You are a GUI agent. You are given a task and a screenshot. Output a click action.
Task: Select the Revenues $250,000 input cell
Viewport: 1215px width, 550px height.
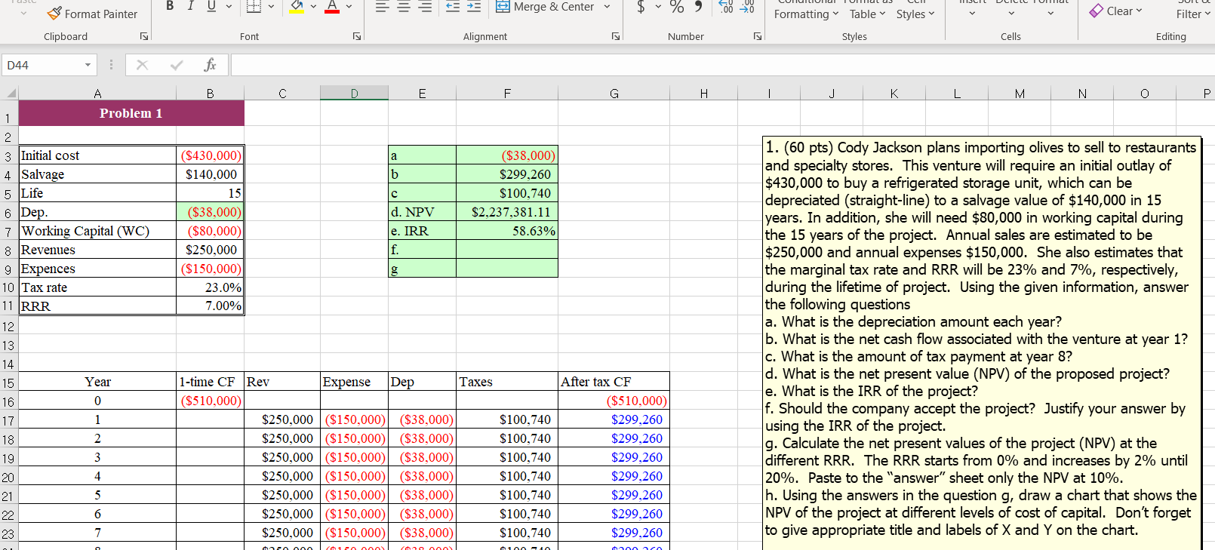210,250
